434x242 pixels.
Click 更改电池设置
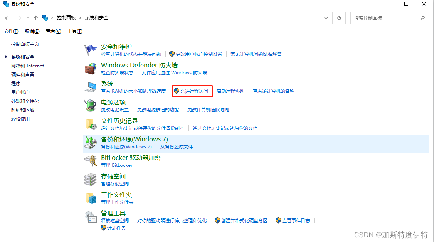115,110
